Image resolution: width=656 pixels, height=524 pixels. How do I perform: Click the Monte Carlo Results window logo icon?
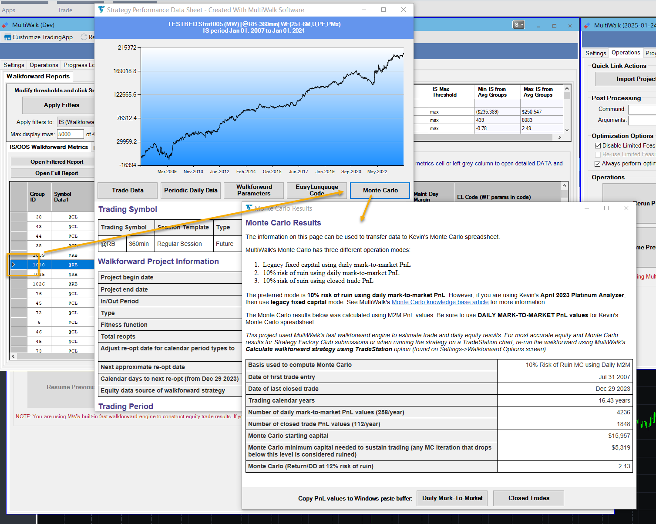click(x=249, y=208)
